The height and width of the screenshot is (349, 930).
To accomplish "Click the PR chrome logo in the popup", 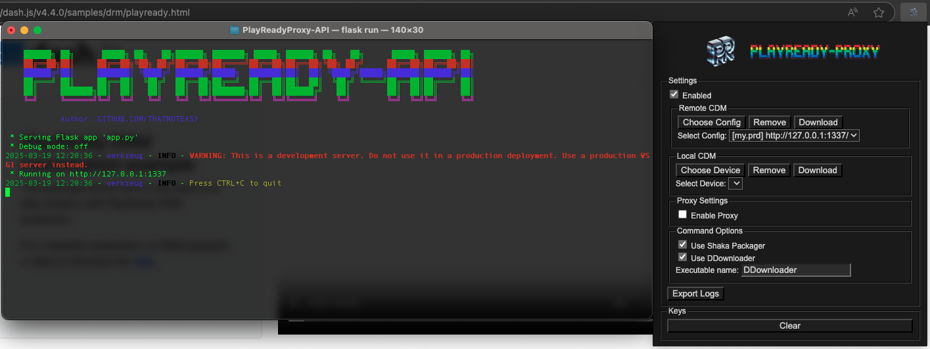I will 720,51.
